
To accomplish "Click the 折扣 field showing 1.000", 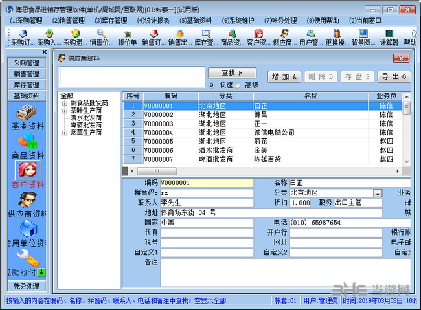I will coord(300,203).
